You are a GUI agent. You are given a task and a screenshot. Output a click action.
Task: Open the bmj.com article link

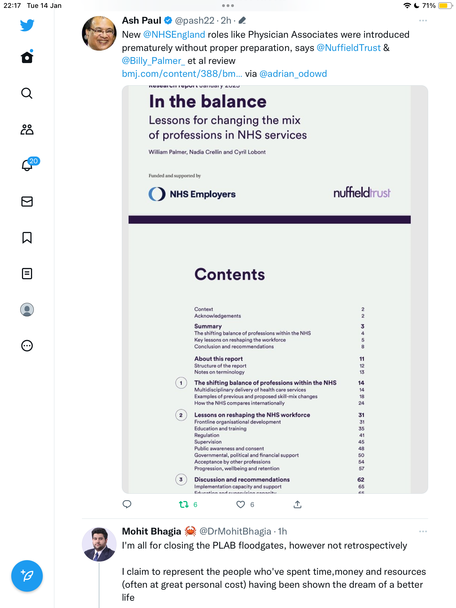pos(182,74)
